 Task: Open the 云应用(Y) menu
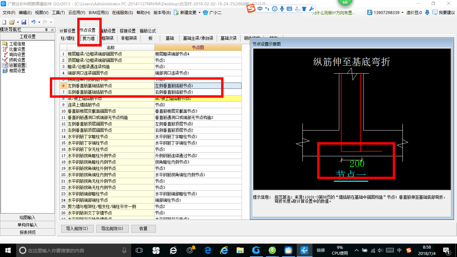77,13
